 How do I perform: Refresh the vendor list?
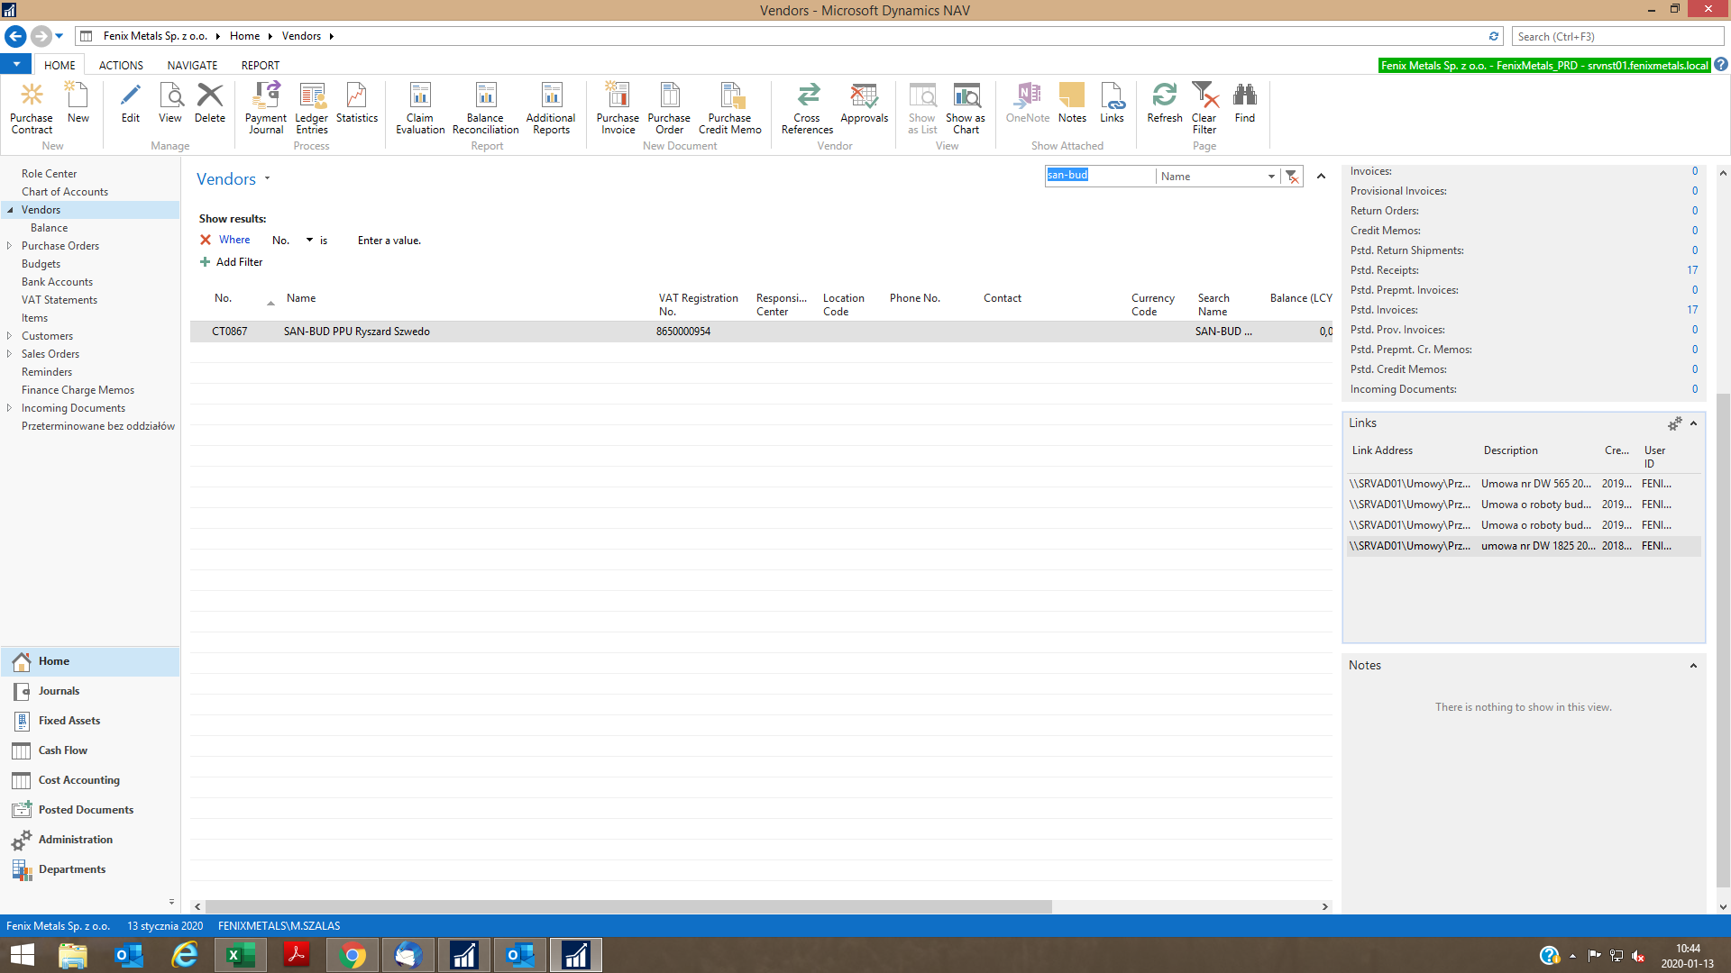(x=1165, y=103)
